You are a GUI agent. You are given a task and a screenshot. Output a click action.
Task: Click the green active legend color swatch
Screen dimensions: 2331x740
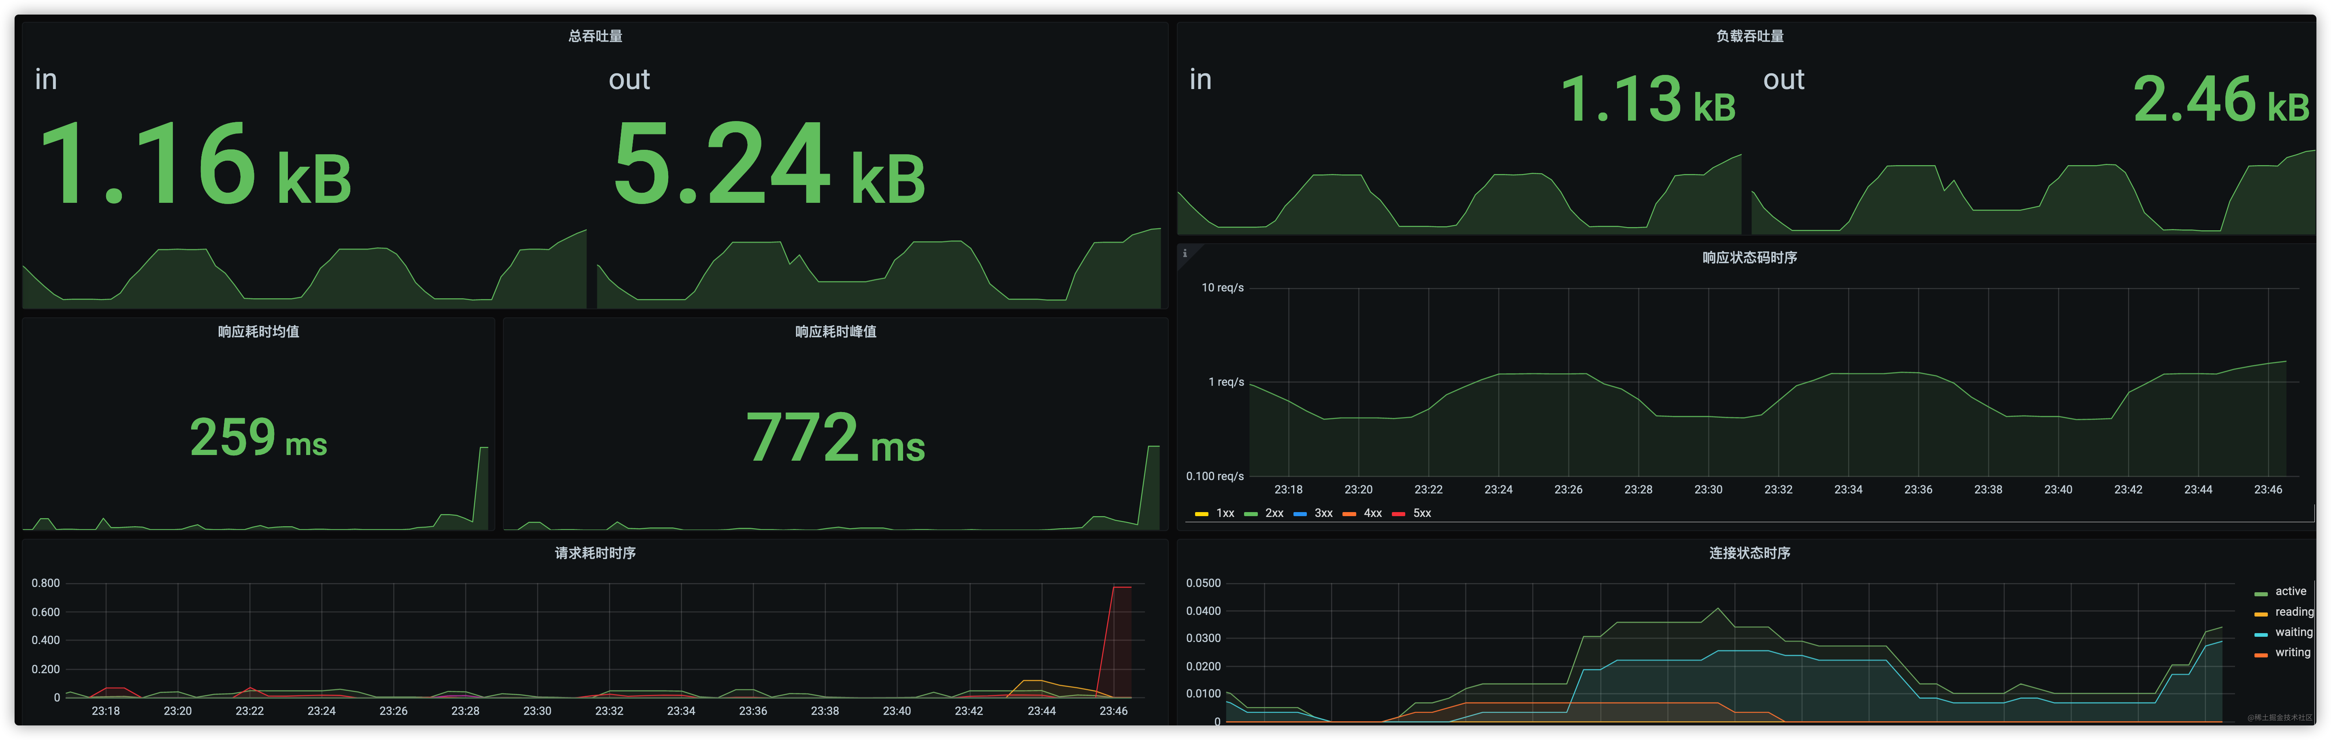pyautogui.click(x=2261, y=593)
